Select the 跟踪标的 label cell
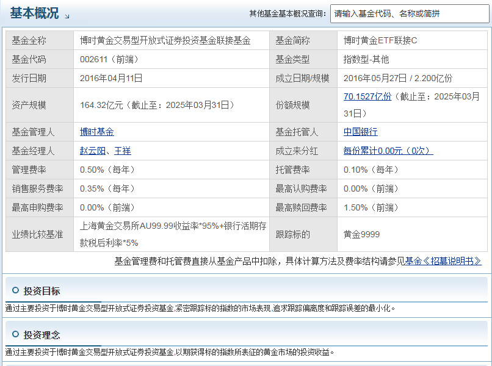 (x=303, y=234)
